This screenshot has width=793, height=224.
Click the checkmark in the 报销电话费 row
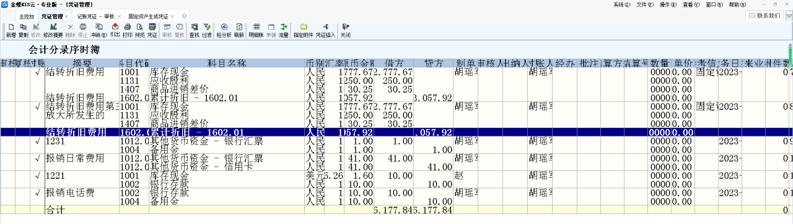click(38, 193)
